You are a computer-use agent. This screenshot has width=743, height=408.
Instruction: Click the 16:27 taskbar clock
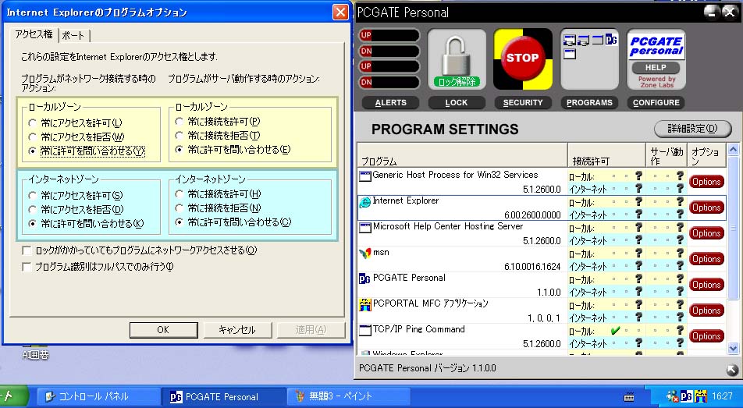tap(722, 396)
